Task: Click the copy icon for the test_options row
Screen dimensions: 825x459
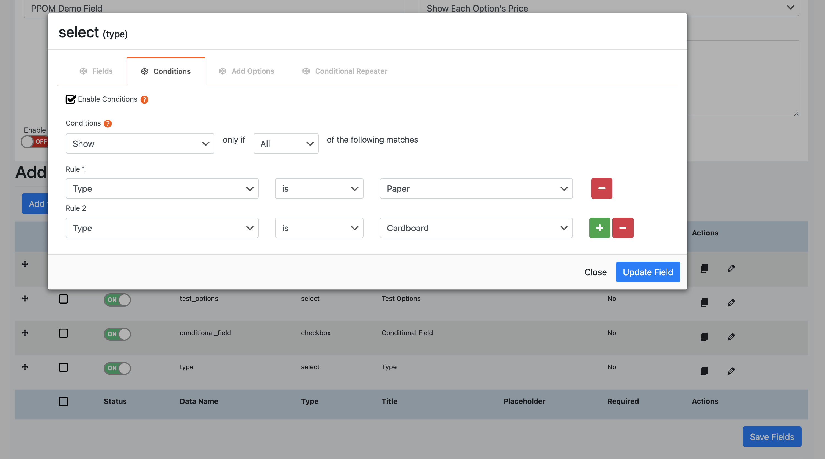Action: tap(704, 302)
